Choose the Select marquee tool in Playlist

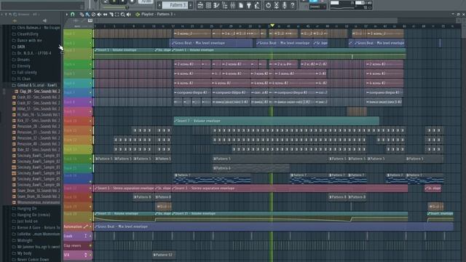tap(116, 15)
